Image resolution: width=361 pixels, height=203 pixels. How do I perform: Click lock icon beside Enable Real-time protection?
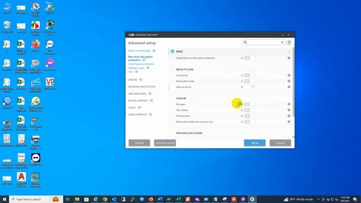click(x=242, y=58)
